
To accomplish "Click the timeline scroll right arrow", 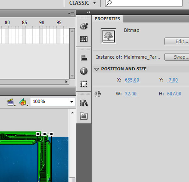I will coord(66,82).
